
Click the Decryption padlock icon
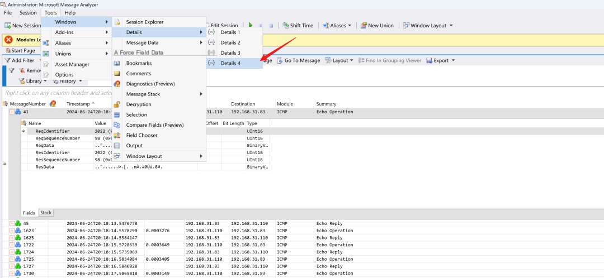[x=117, y=104]
